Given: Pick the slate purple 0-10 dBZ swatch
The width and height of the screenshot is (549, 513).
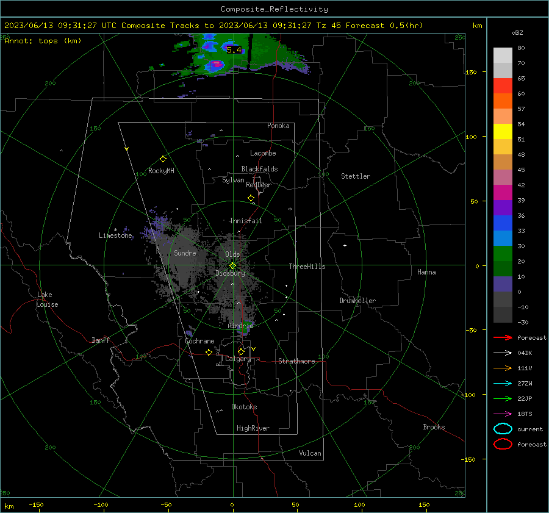Looking at the screenshot, I should pyautogui.click(x=503, y=284).
